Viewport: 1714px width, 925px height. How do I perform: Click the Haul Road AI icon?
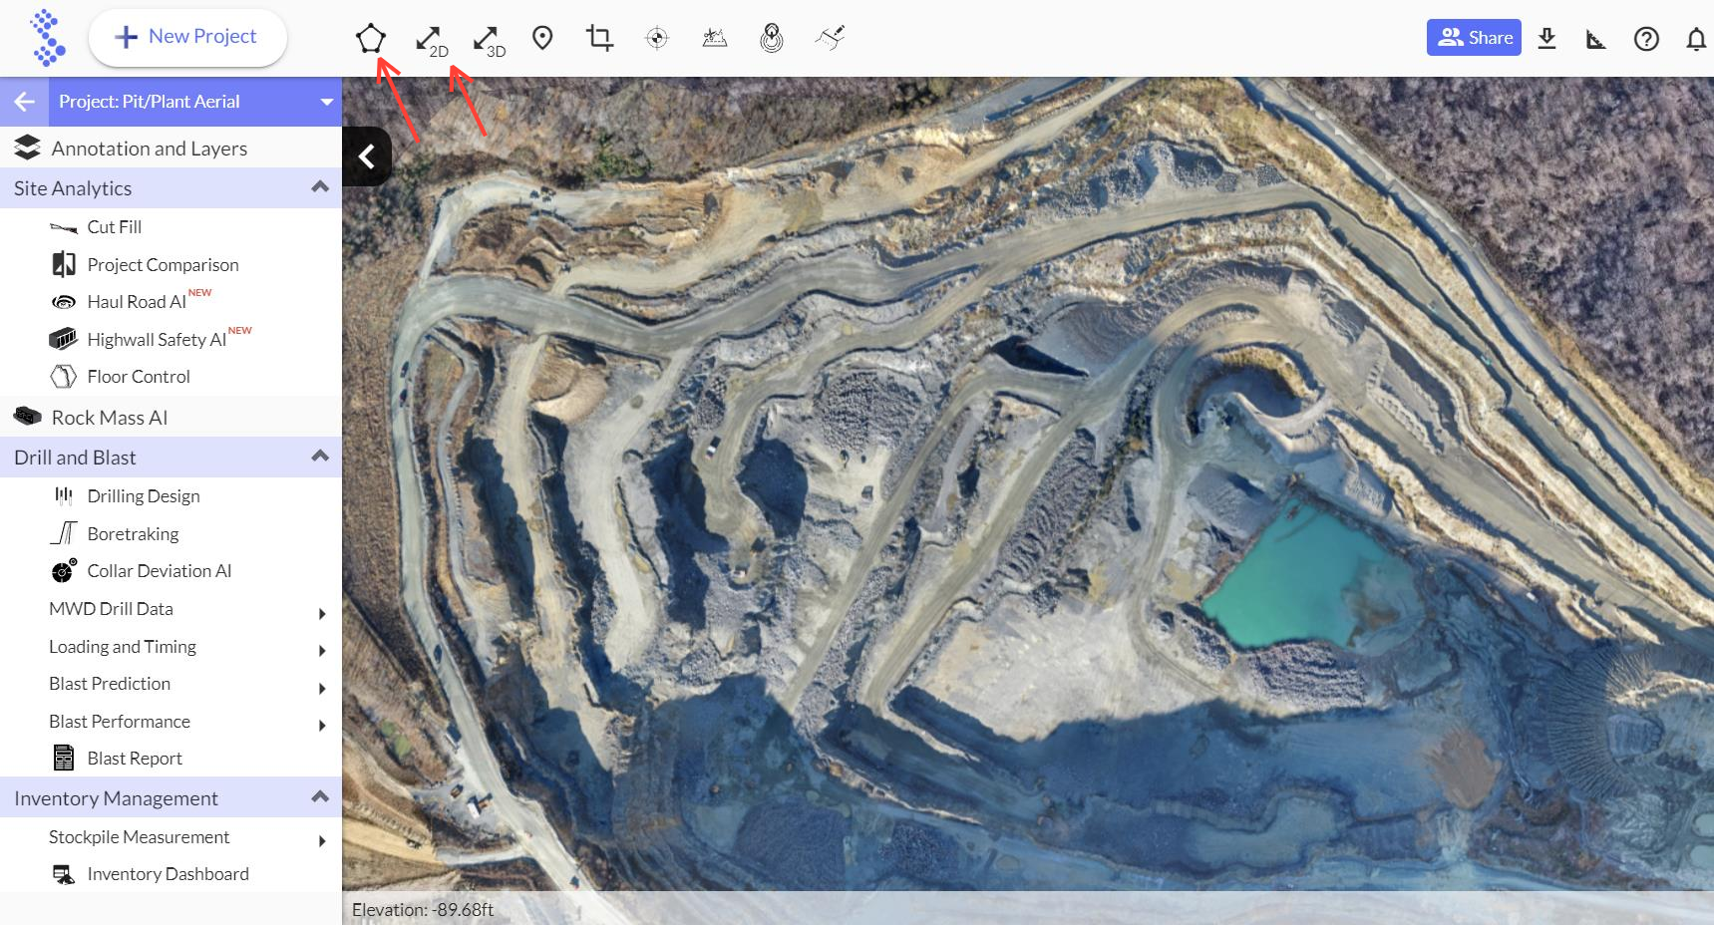pos(63,302)
